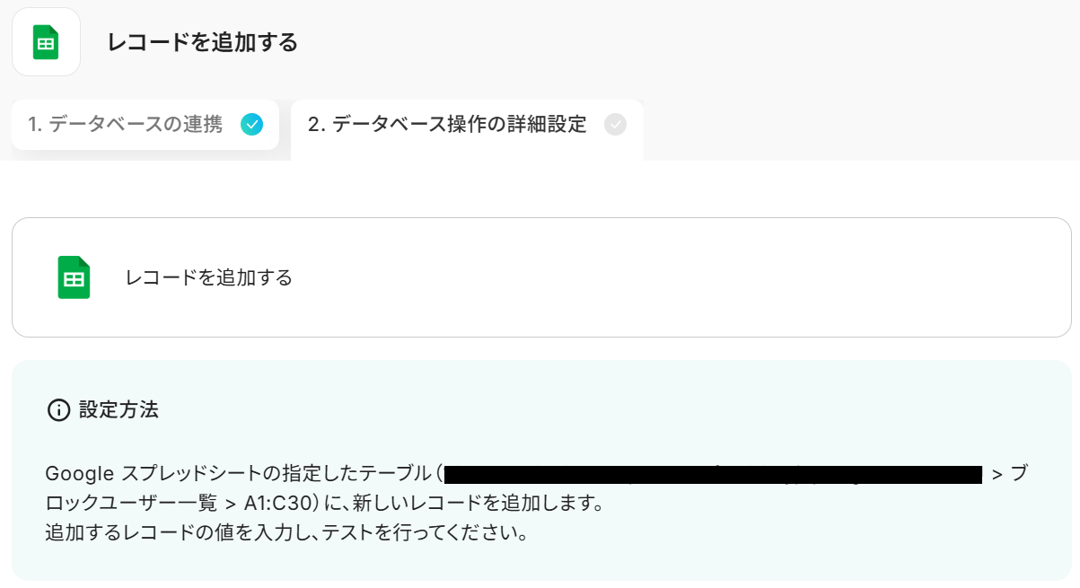Click the レコードを追加する page title heading
This screenshot has width=1080, height=588.
202,42
